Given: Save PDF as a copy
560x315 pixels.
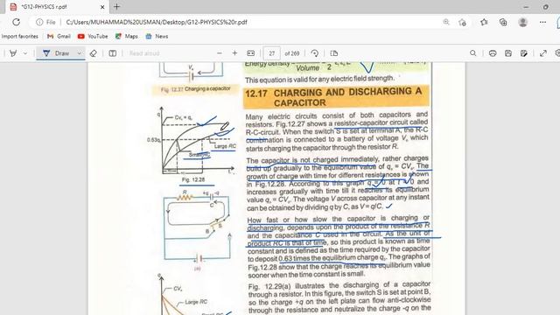Looking at the screenshot, I should pyautogui.click(x=524, y=53).
